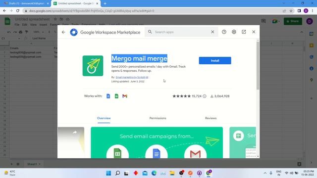Open the Chrome three-dot menu

click(x=313, y=11)
